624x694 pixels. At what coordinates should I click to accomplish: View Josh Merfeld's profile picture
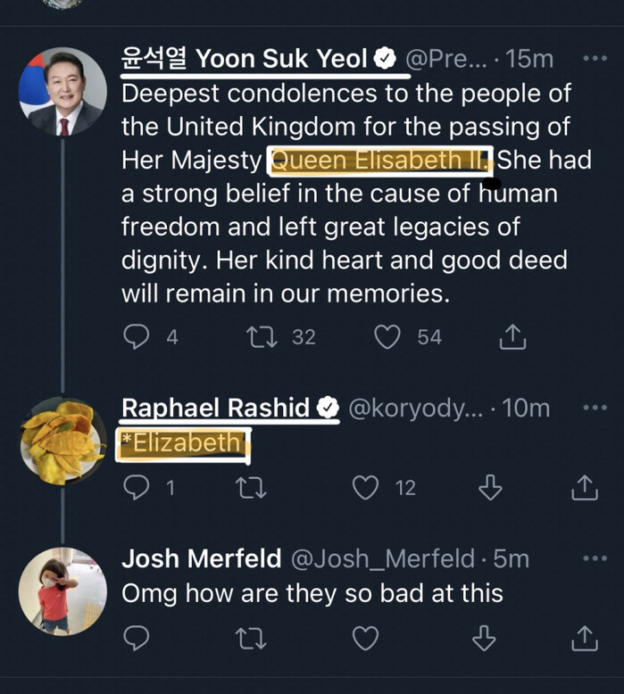[x=62, y=591]
